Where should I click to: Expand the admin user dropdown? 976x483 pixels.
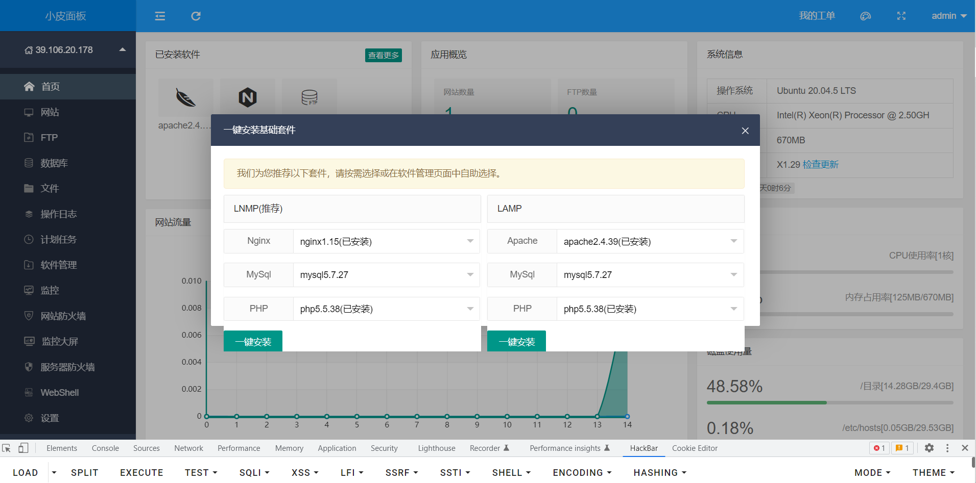pos(949,16)
